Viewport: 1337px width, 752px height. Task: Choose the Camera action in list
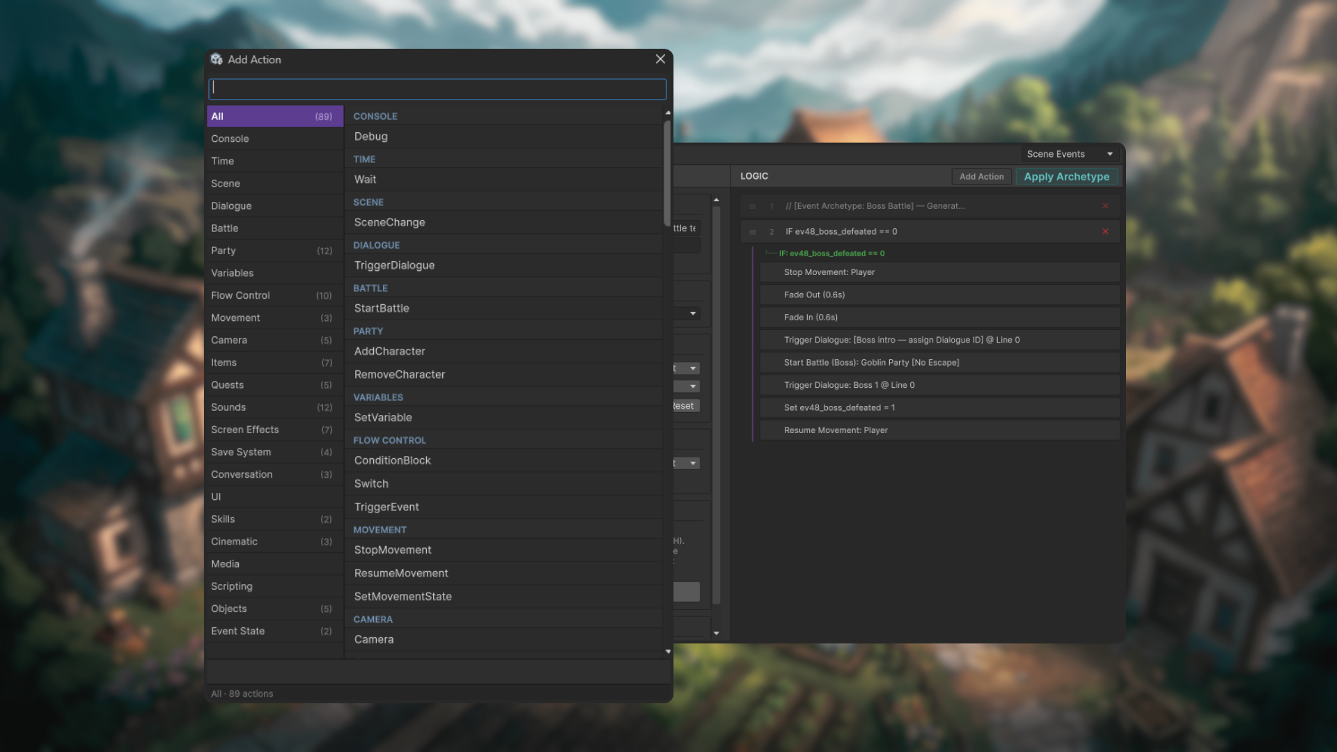coord(504,639)
